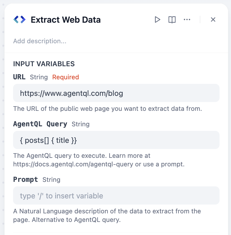Focus the URL input containing agentql.com/blog
231x235 pixels.
116,93
